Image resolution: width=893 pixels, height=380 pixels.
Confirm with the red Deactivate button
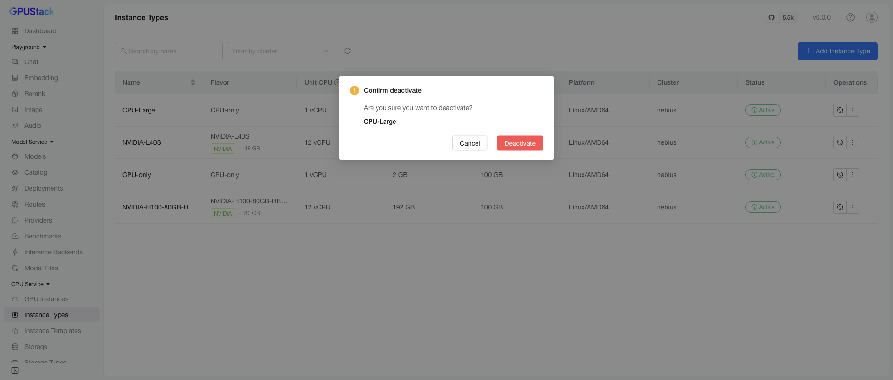520,143
